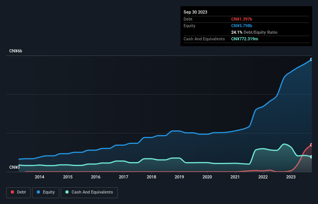Image resolution: width=318 pixels, height=204 pixels.
Task: Click the 2020 x-axis year label
Action: point(207,177)
